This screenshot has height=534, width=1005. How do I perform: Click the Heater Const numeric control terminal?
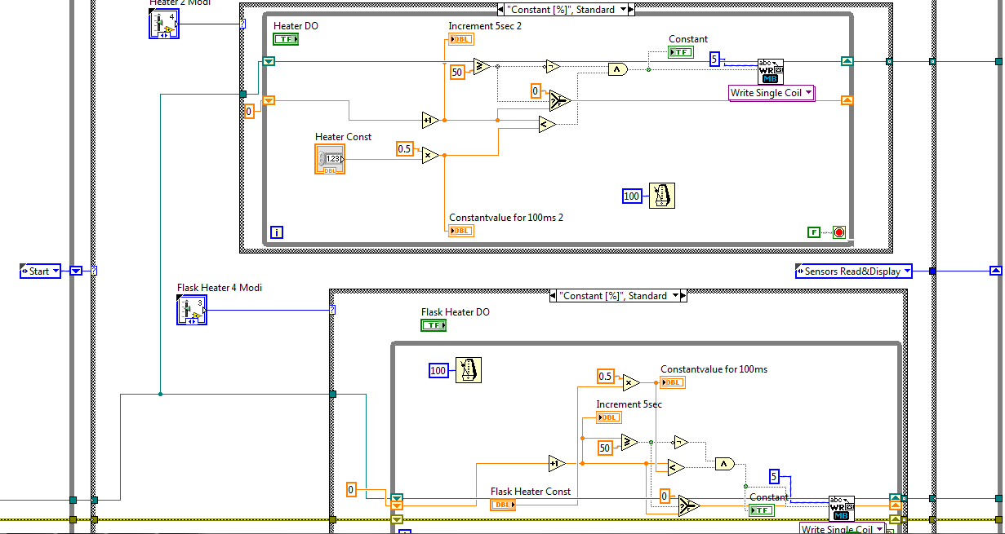[329, 158]
